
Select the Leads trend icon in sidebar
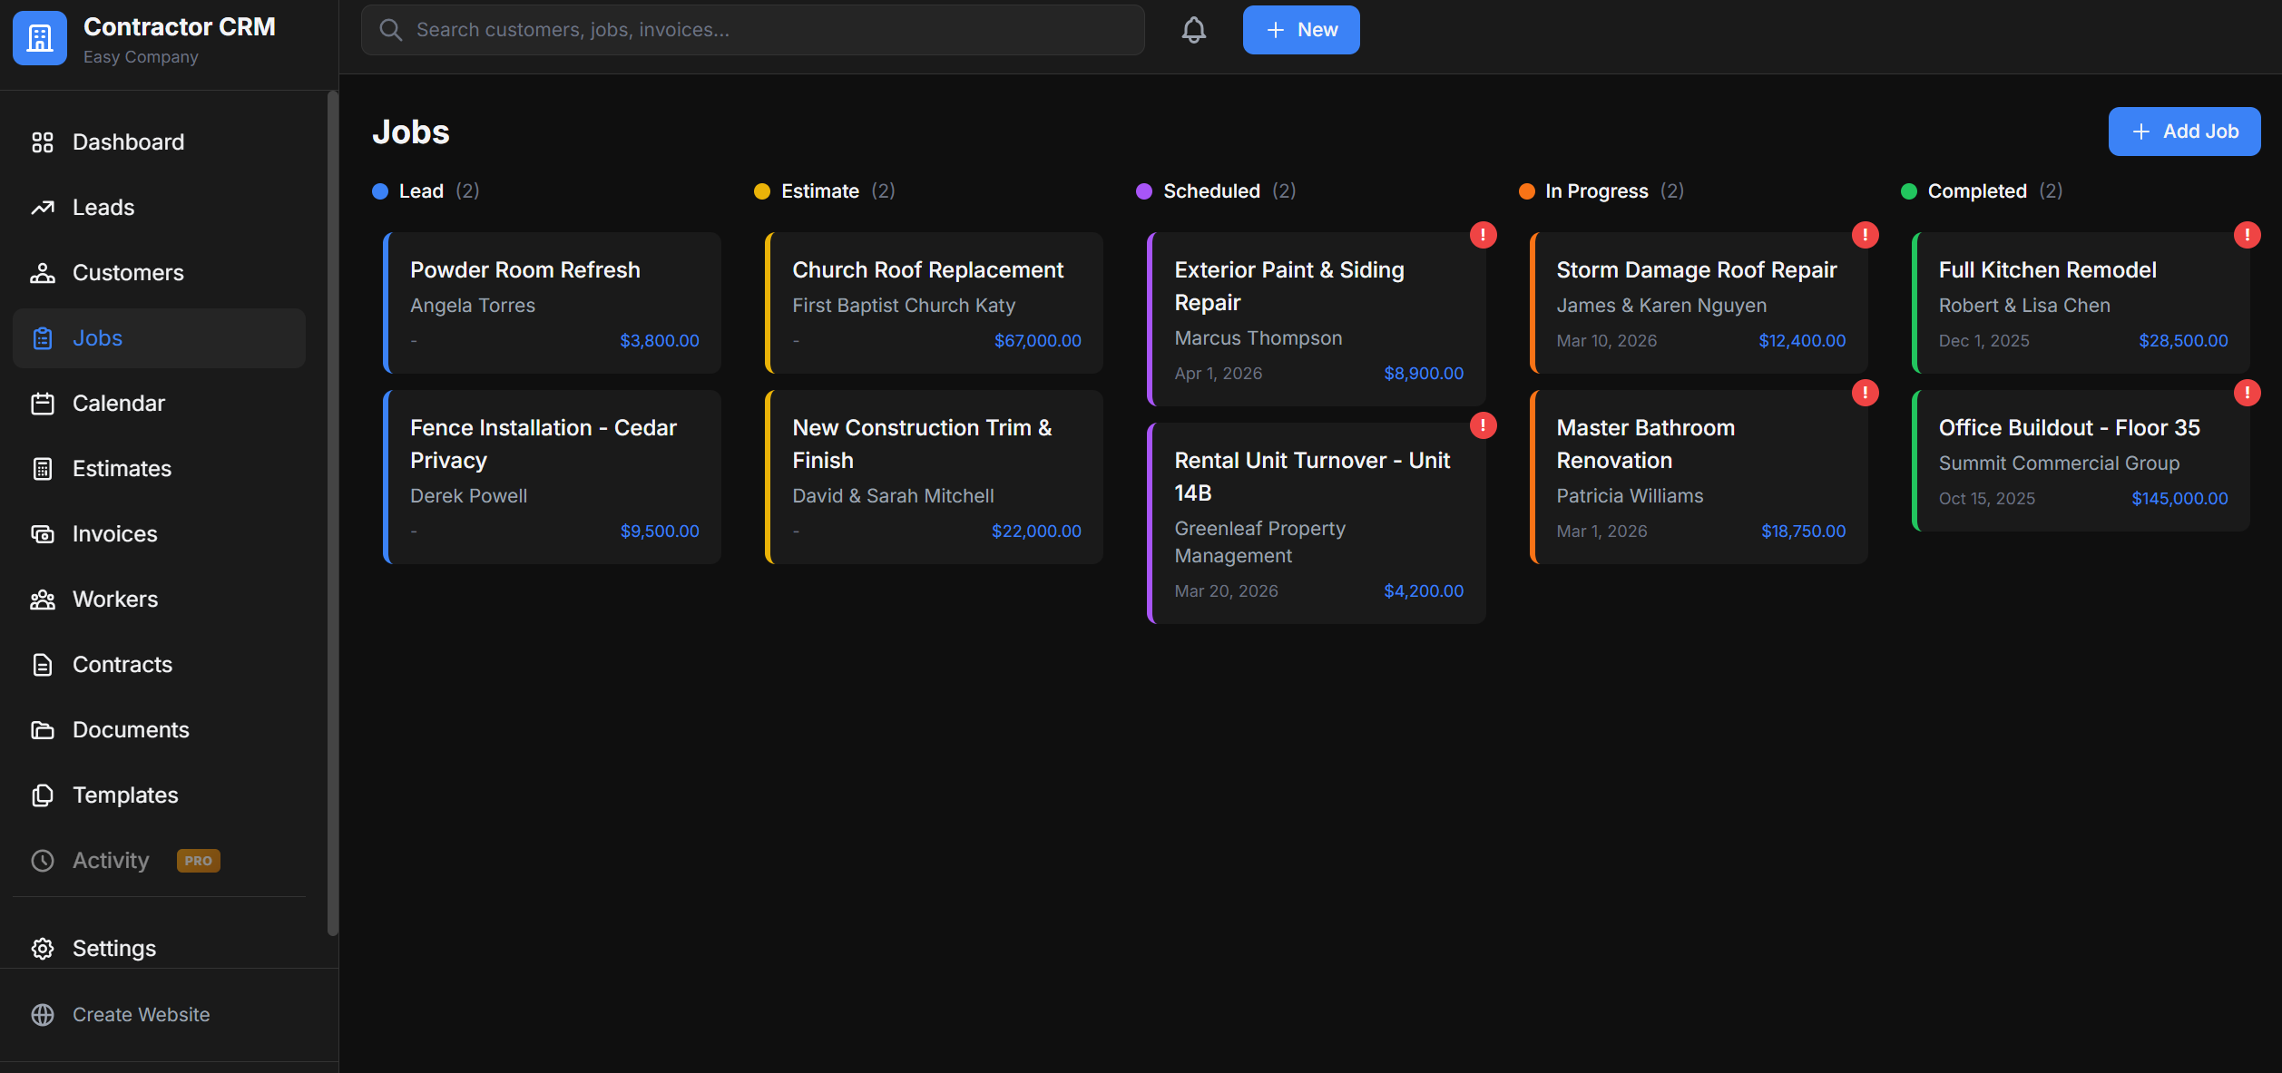[43, 207]
